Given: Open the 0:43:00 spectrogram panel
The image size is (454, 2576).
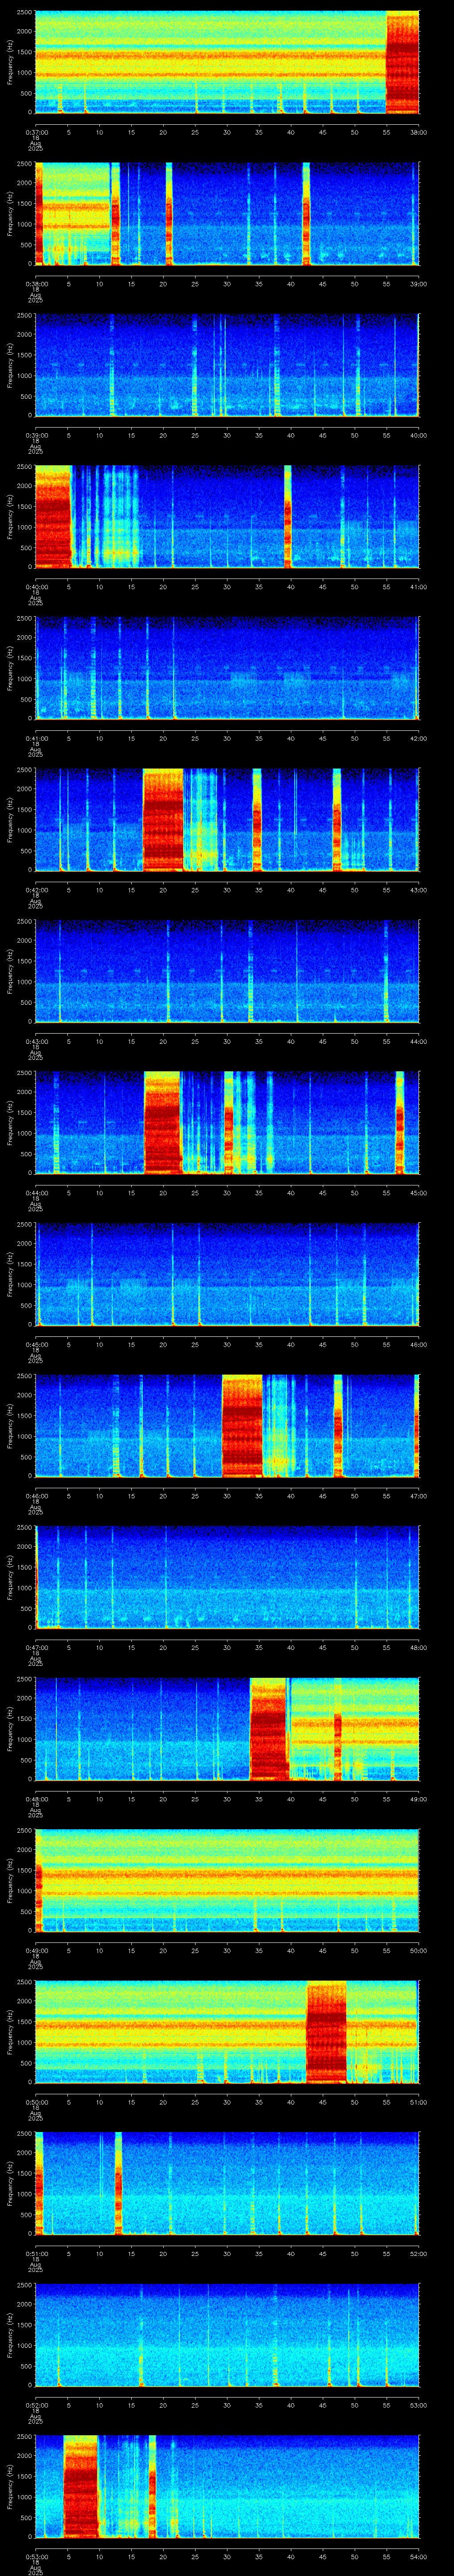Looking at the screenshot, I should (227, 971).
